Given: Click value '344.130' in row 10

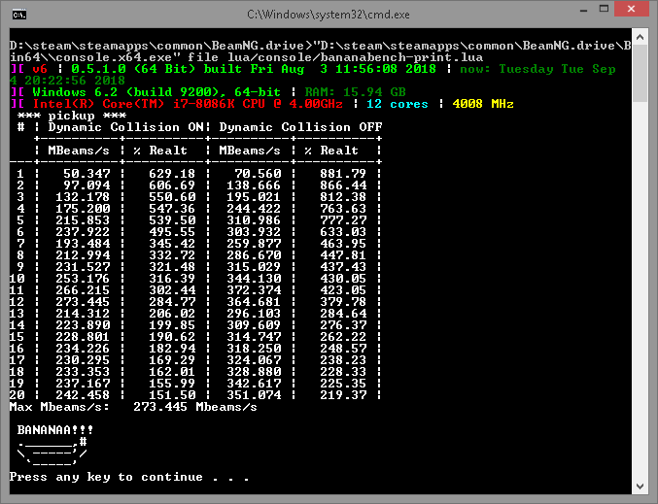Looking at the screenshot, I should pos(254,279).
